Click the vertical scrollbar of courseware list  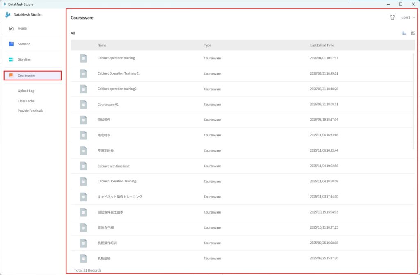[x=413, y=100]
